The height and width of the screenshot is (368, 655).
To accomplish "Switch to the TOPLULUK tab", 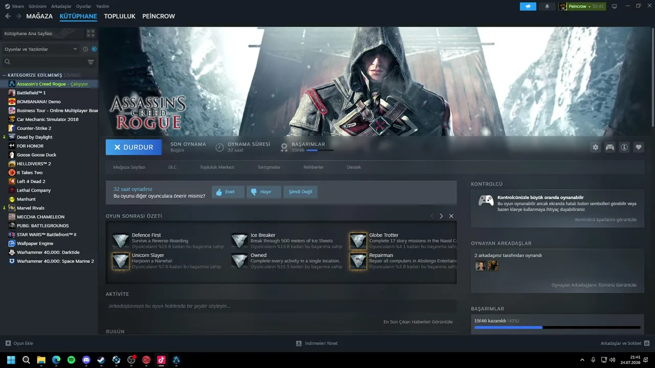I will 120,16.
